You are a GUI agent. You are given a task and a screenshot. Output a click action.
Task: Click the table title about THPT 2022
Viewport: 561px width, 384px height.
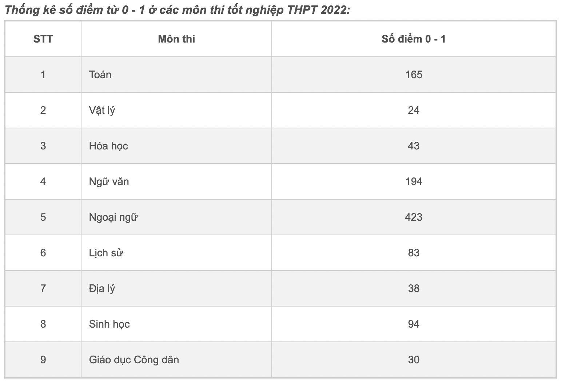[178, 10]
